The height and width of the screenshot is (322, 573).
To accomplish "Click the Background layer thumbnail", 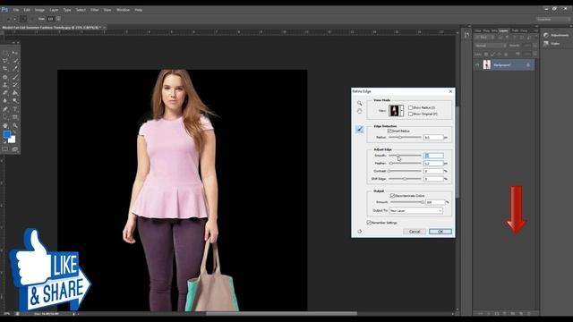I will (487, 64).
